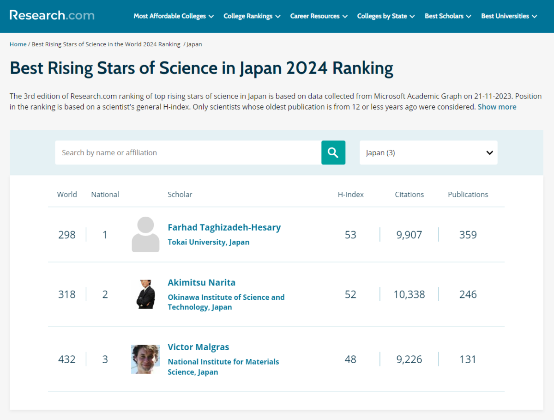Image resolution: width=554 pixels, height=420 pixels.
Task: Click the H-Index column header
Action: [x=350, y=194]
